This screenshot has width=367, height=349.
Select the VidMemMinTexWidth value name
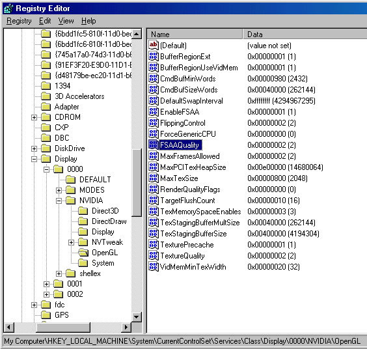click(x=193, y=267)
